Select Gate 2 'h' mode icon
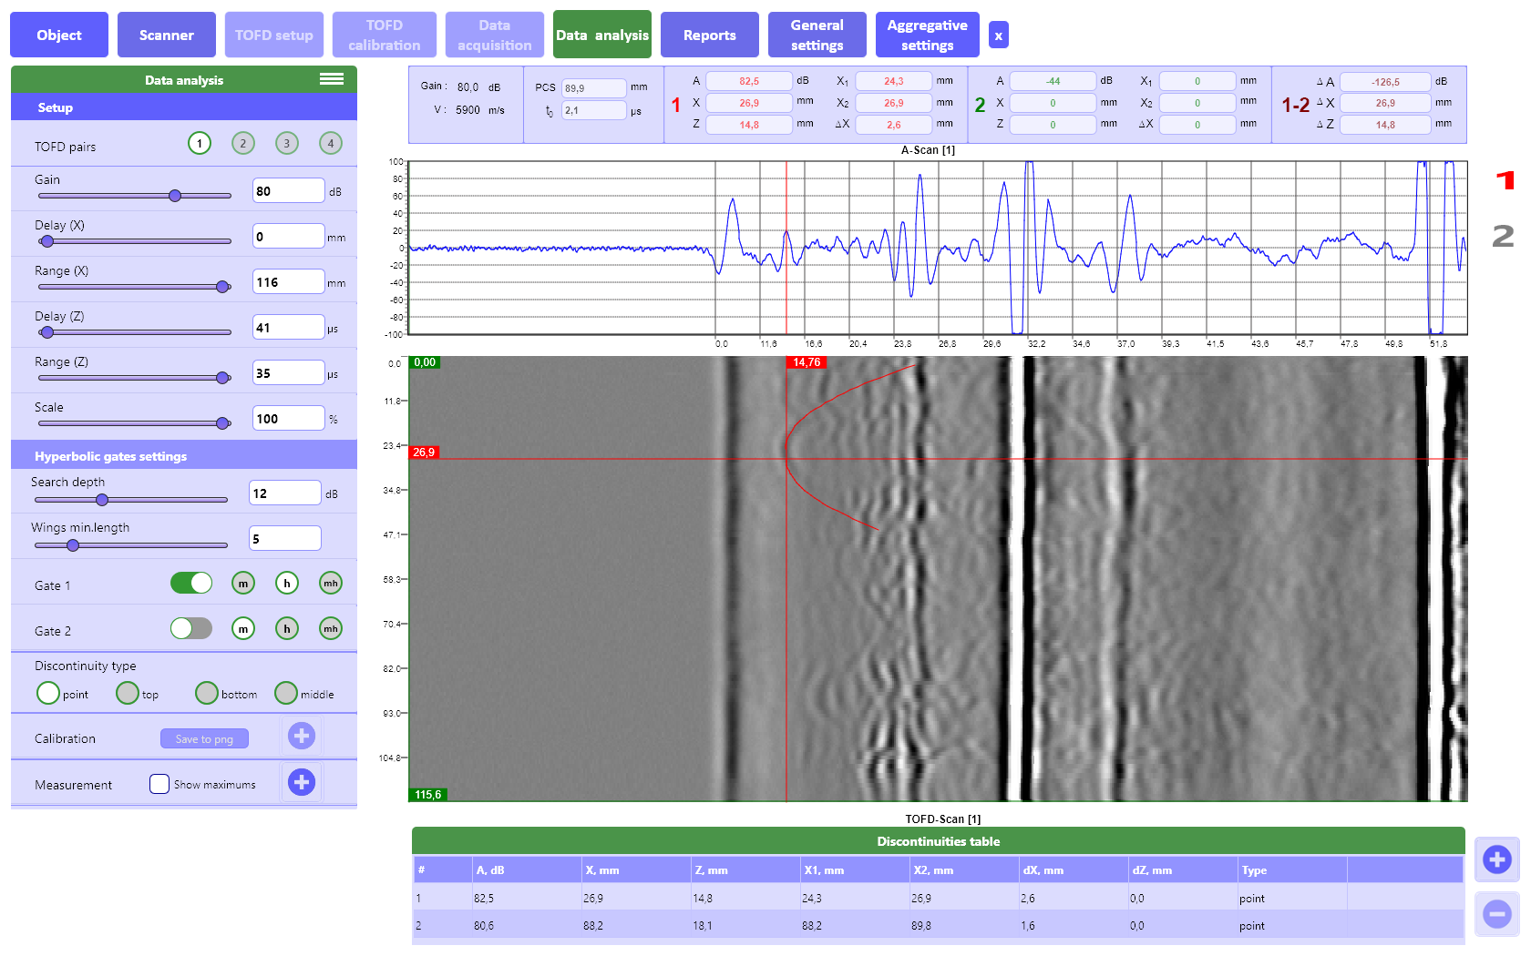The image size is (1531, 956). click(287, 629)
